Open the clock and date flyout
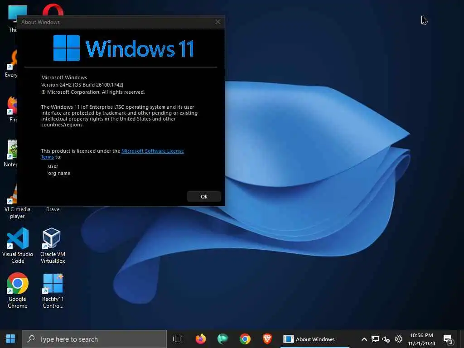This screenshot has height=348, width=464. pos(421,339)
